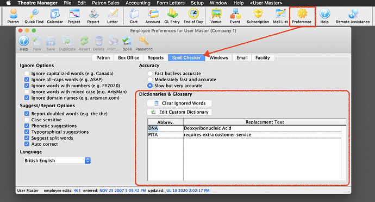Toggle Suggest split words checkbox
The height and width of the screenshot is (202, 375).
pos(27,138)
